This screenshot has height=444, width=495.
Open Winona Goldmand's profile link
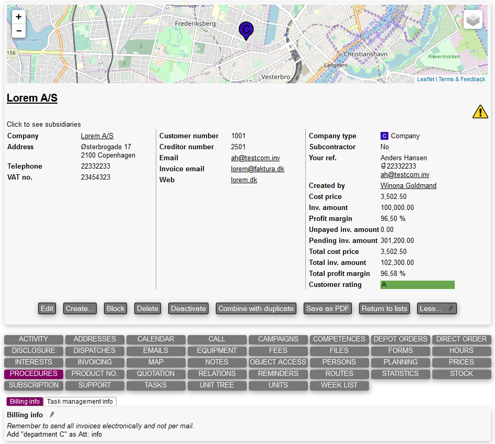click(x=408, y=186)
